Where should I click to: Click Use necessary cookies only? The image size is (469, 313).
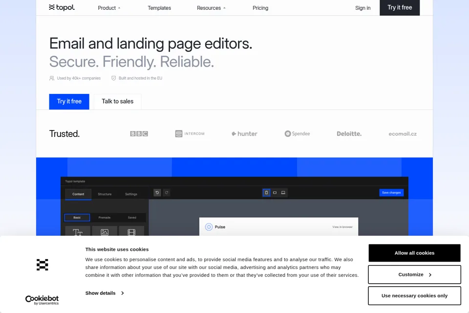point(414,295)
